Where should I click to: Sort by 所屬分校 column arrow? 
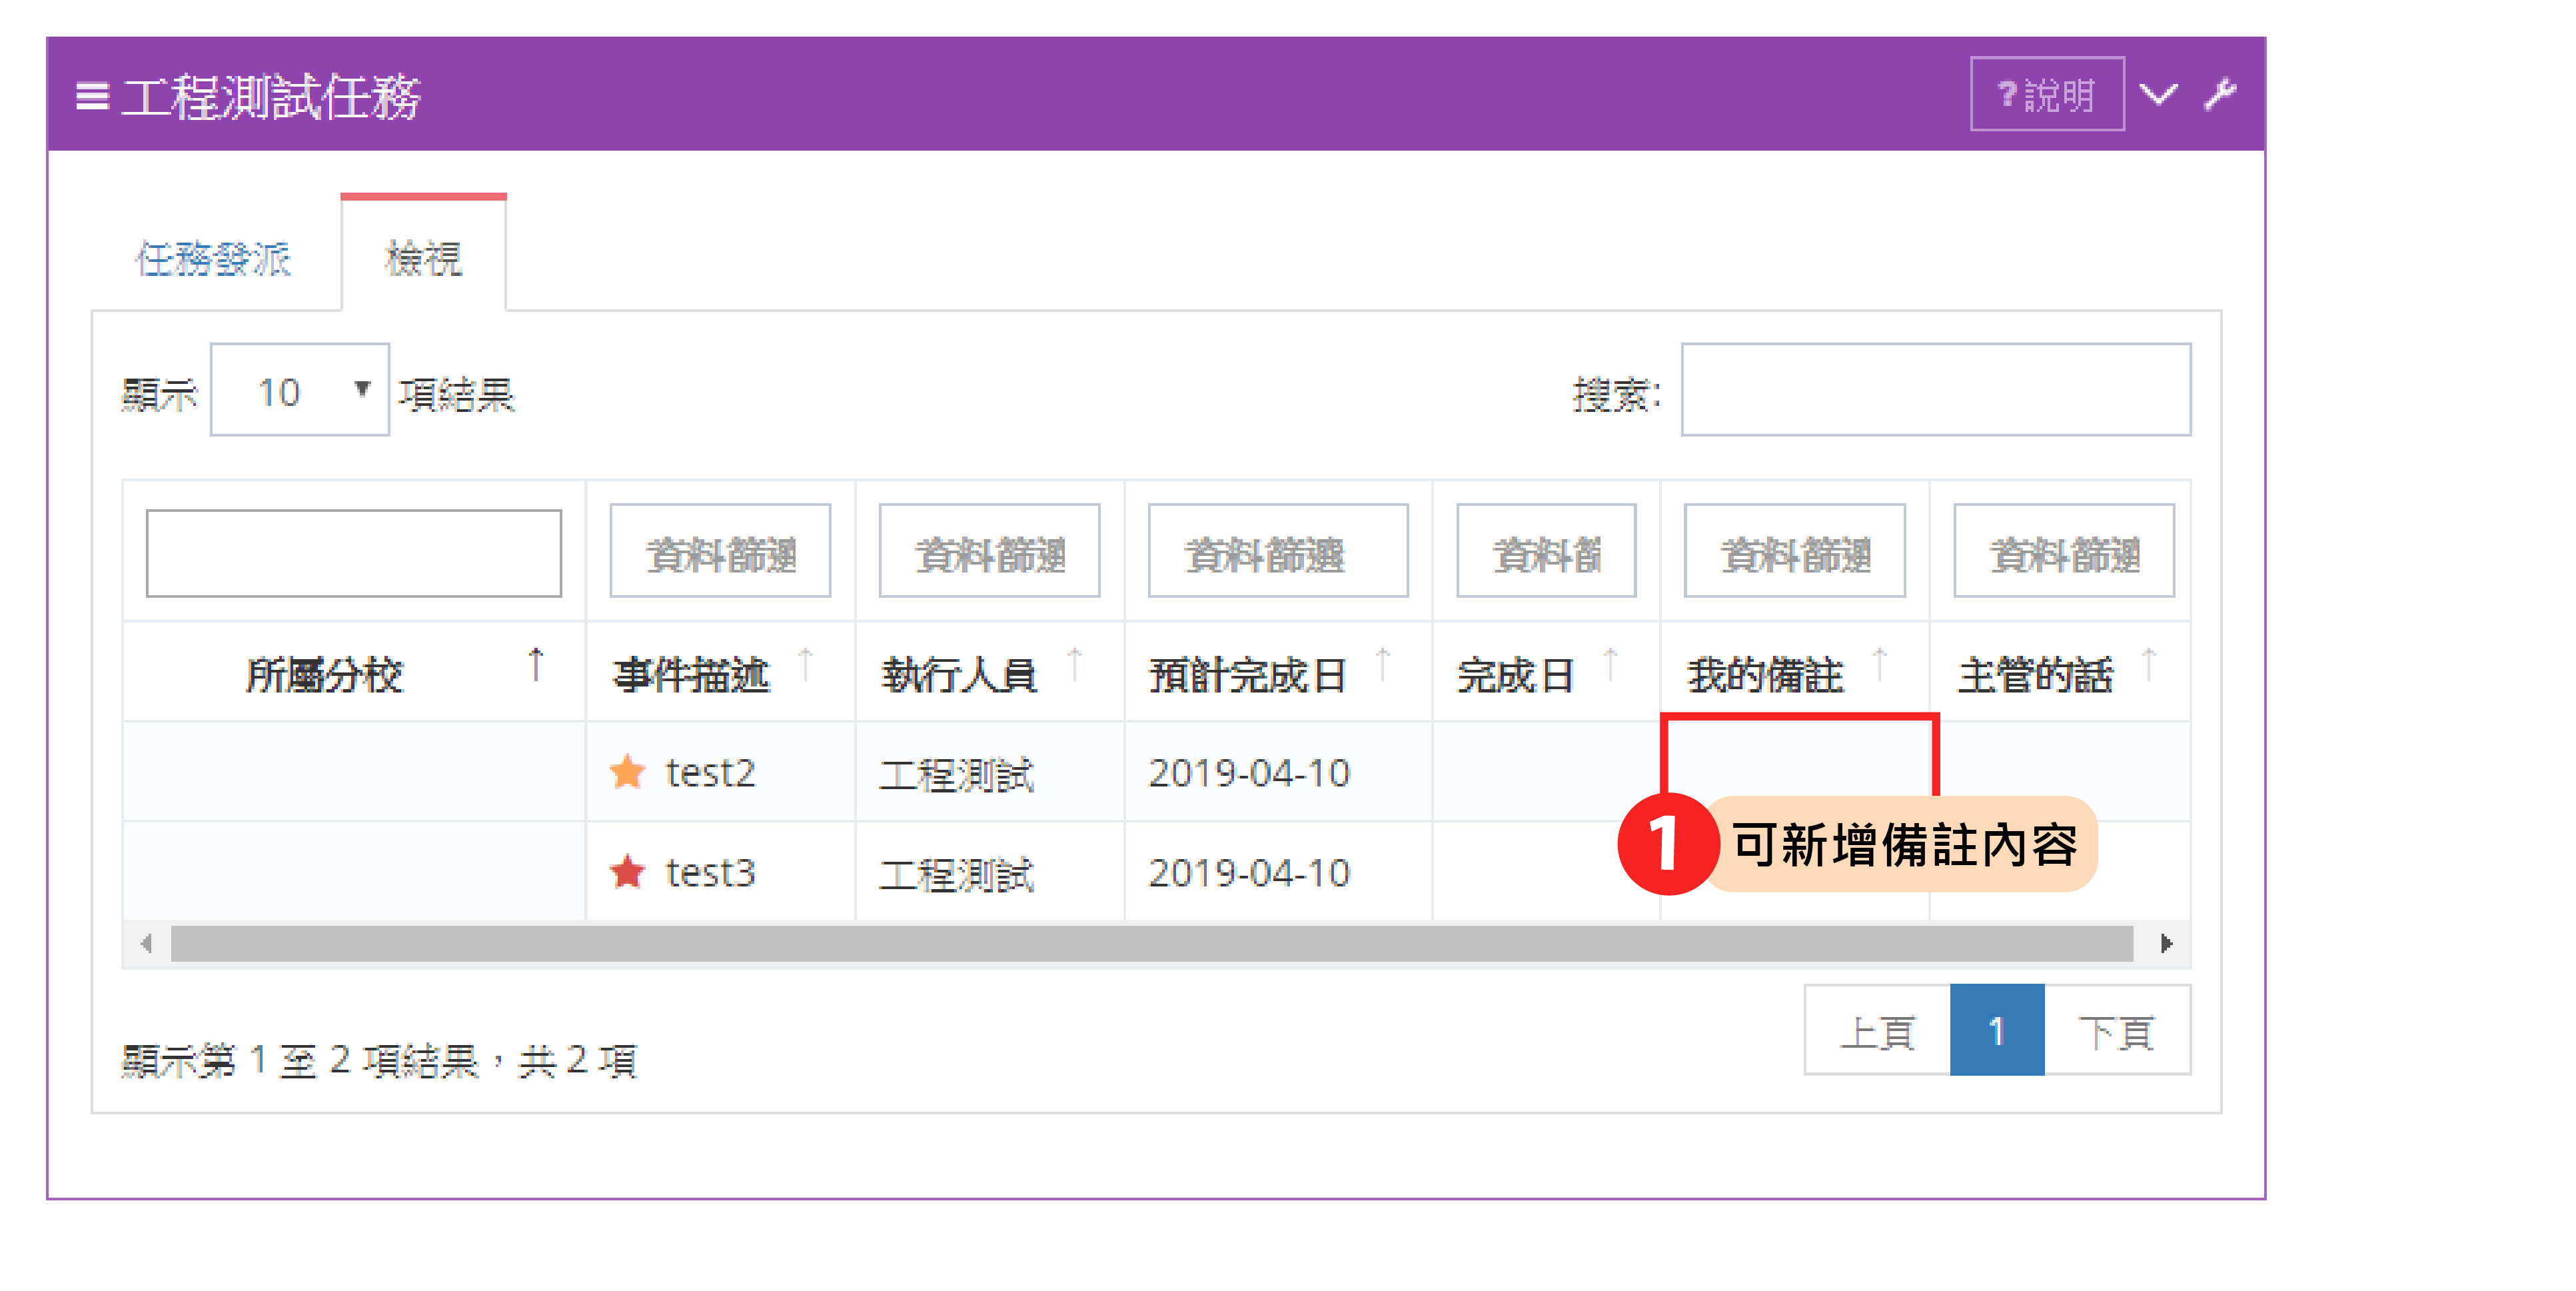click(536, 664)
